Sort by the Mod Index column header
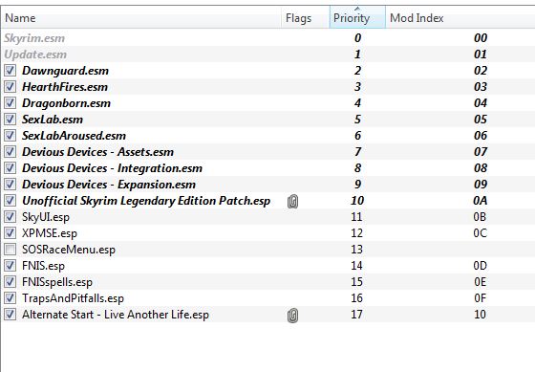 click(x=460, y=18)
